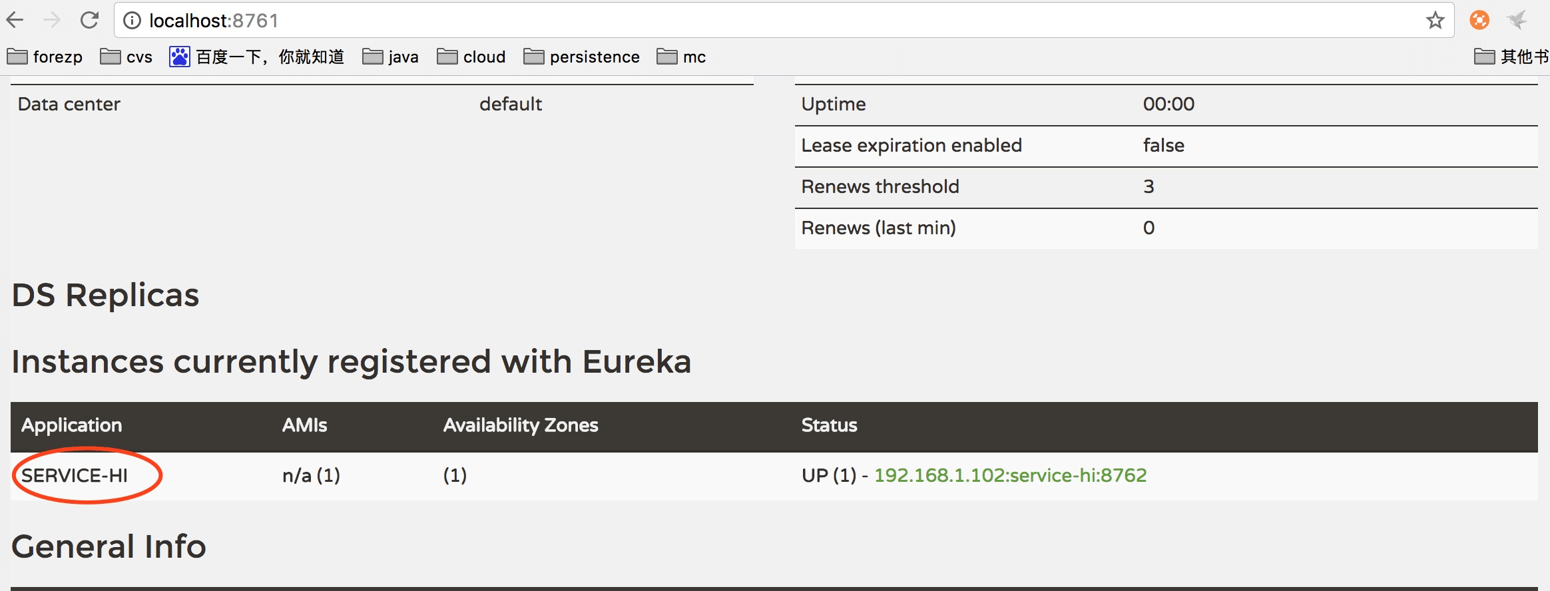Screen dimensions: 1550x591
Task: Click the browser forward arrow
Action: (x=52, y=21)
